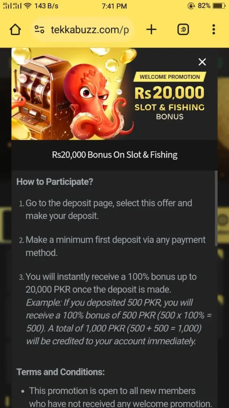This screenshot has width=229, height=408.
Task: Click the tekkabuzz.com address bar
Action: [x=83, y=30]
